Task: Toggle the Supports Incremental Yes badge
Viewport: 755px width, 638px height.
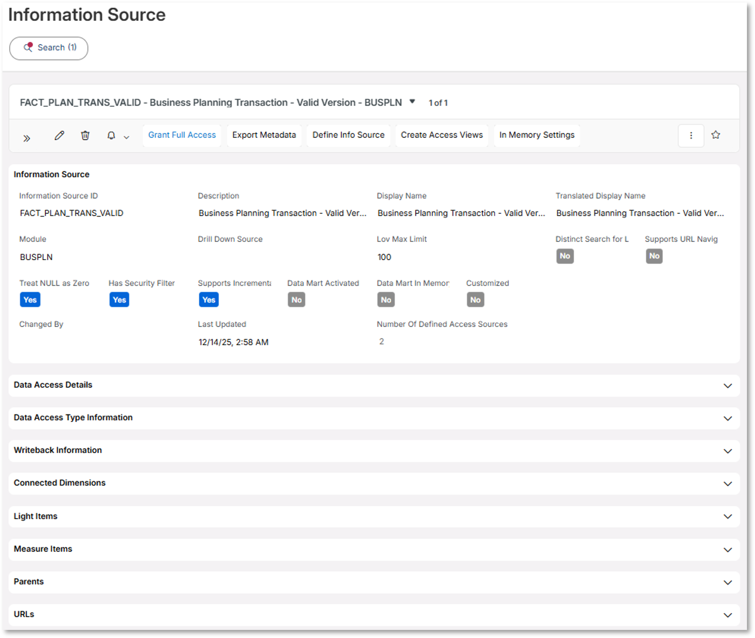Action: coord(209,300)
